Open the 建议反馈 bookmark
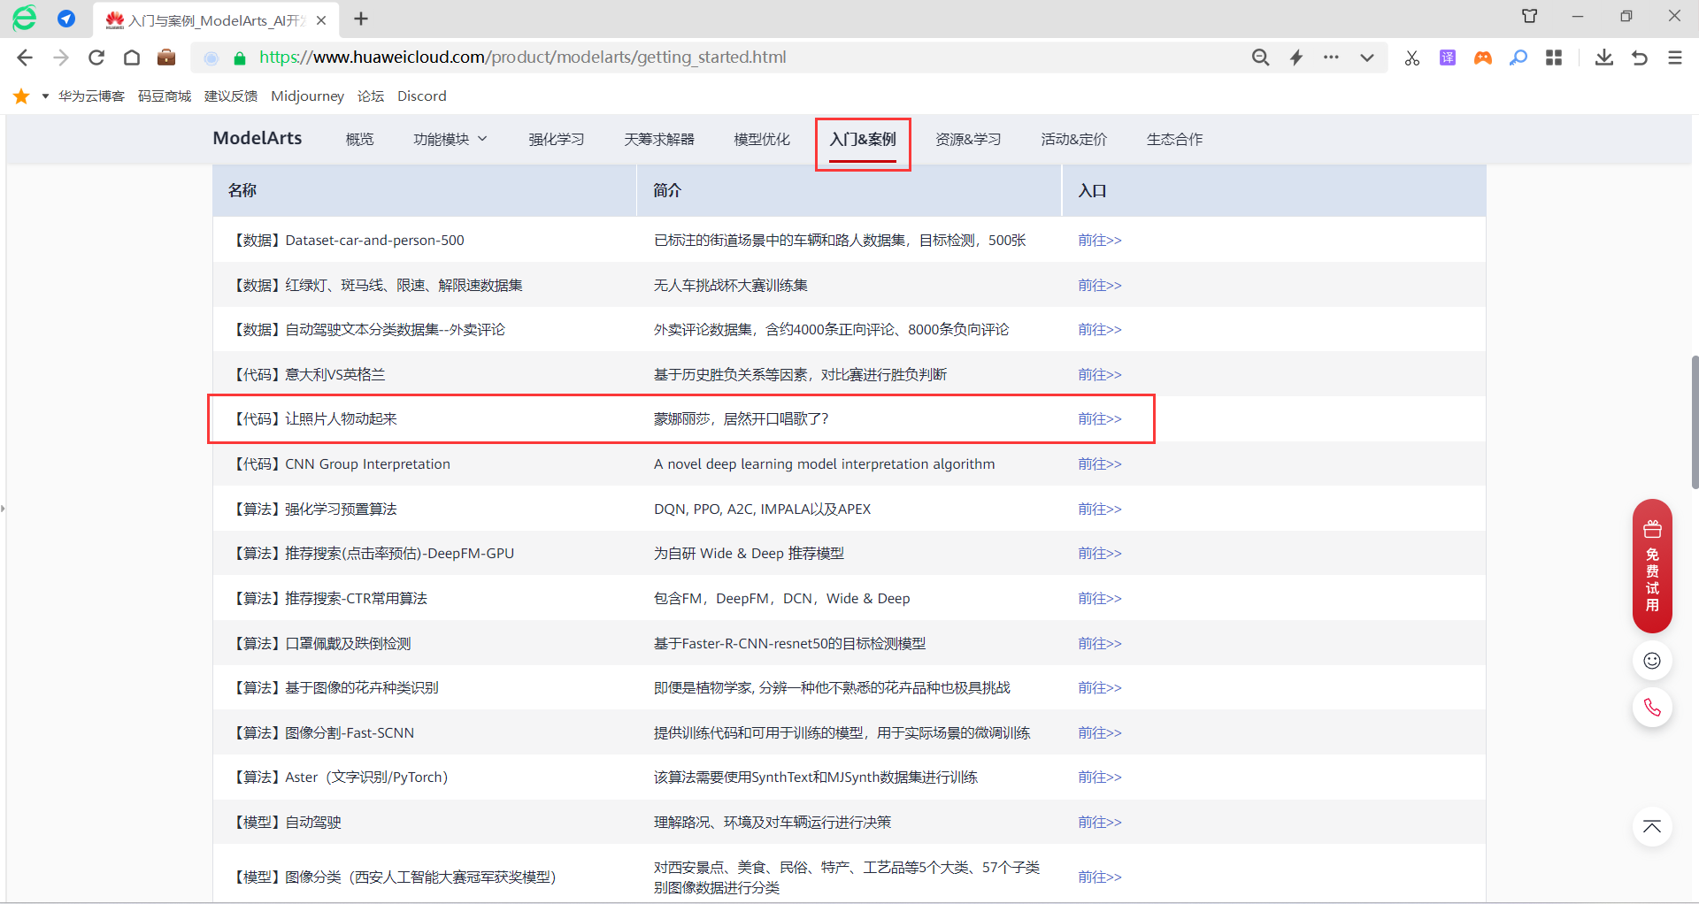Image resolution: width=1699 pixels, height=904 pixels. pyautogui.click(x=231, y=96)
